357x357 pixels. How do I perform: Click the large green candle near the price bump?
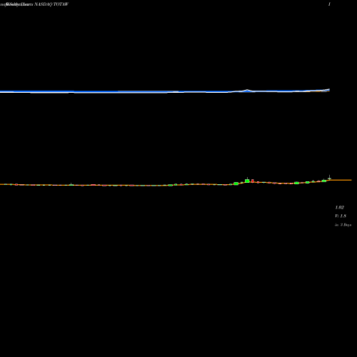[247, 181]
